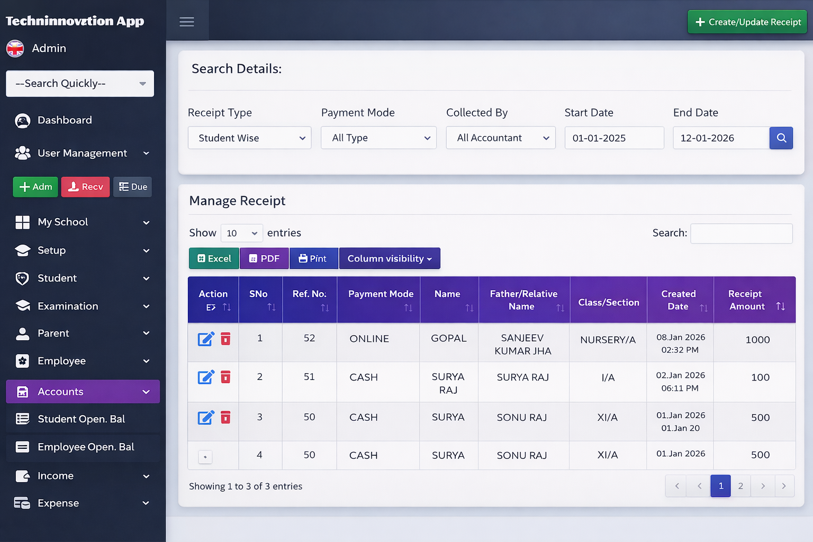
Task: Delete the receipt with Ref. No. 51
Action: coord(225,377)
